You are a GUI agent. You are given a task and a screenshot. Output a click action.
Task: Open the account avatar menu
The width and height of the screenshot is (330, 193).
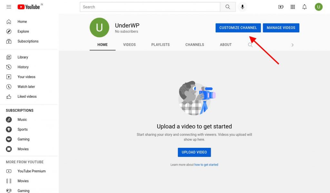point(319,7)
